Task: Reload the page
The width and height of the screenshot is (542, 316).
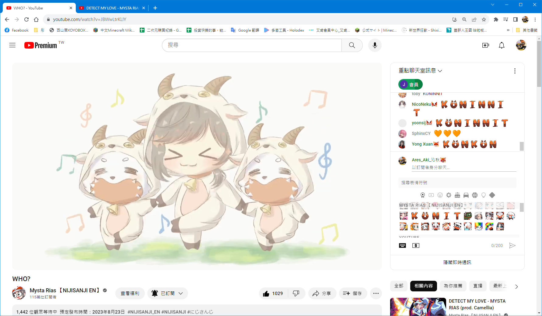Action: 26,19
